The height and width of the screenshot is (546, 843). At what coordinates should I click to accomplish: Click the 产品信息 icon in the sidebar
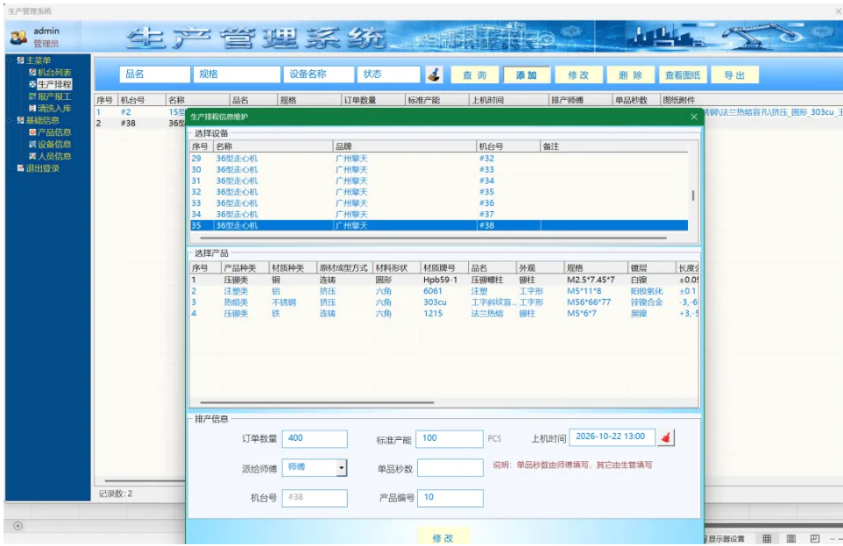pyautogui.click(x=32, y=131)
